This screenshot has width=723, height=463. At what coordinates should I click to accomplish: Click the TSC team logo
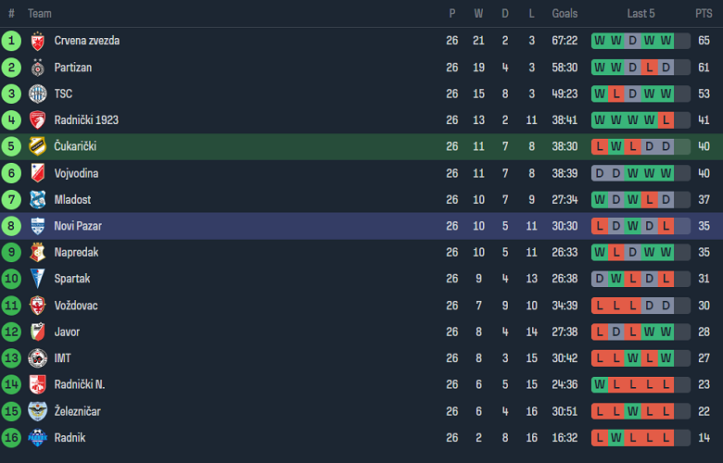click(x=38, y=94)
